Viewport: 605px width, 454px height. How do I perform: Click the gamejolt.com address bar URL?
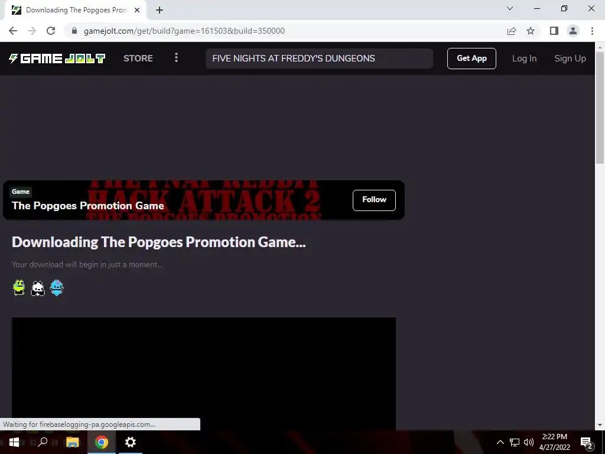point(184,31)
